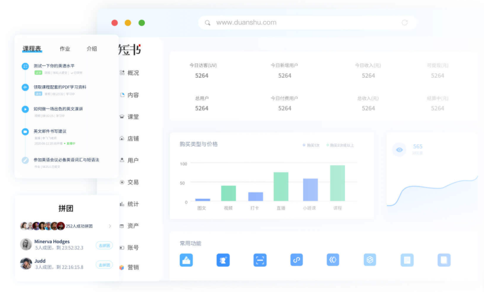The width and height of the screenshot is (484, 292).
Task: Click the hexagon cube icon in 常用功能
Action: coord(370,260)
